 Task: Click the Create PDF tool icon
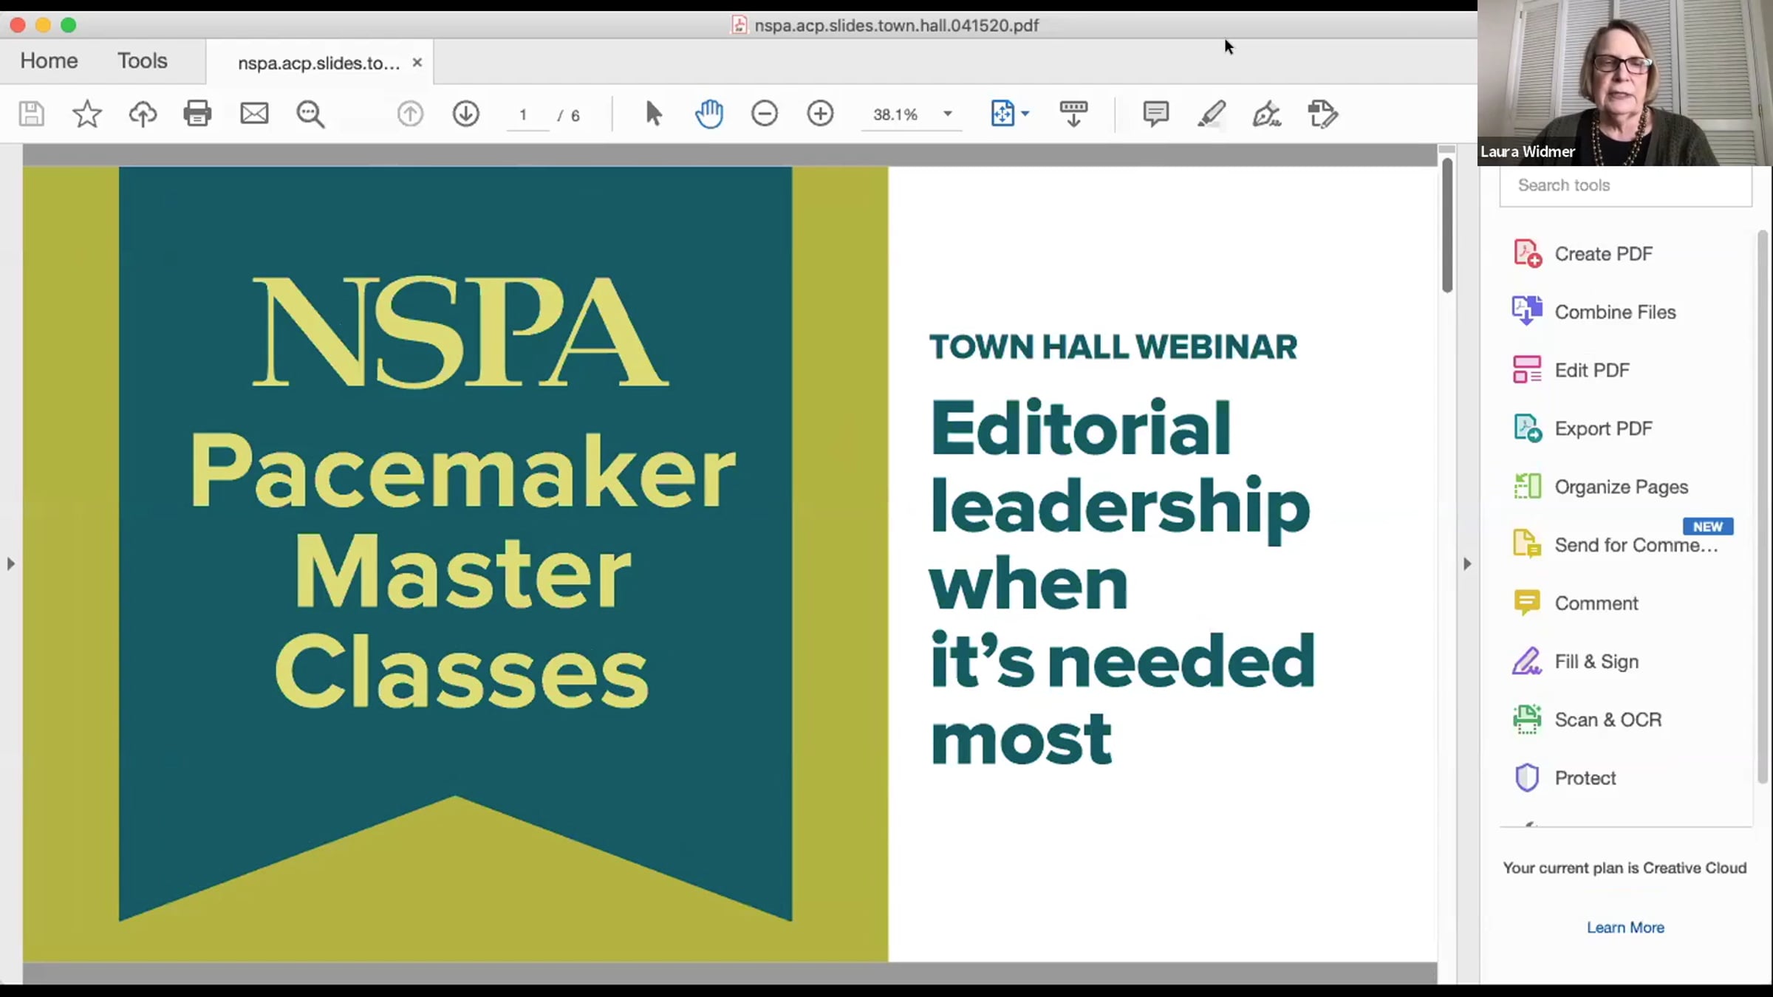pos(1527,253)
